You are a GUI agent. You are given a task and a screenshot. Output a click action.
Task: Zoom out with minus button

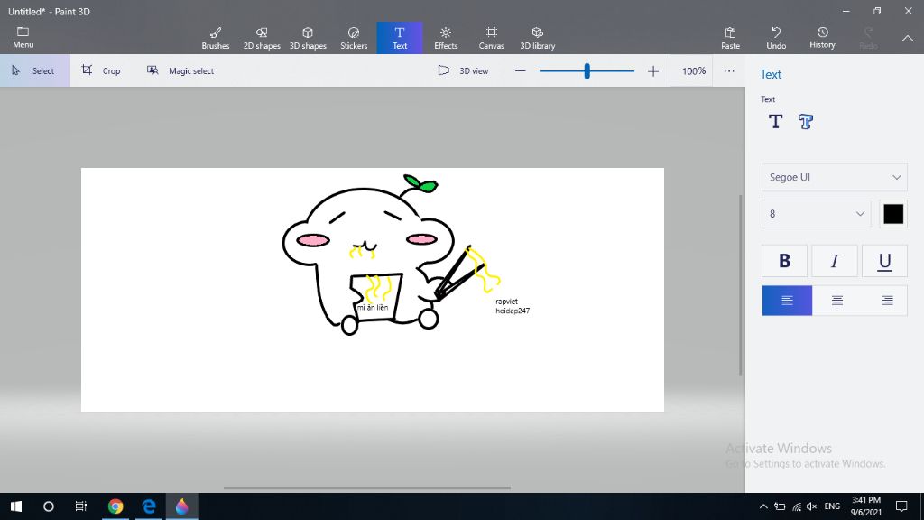coord(520,70)
